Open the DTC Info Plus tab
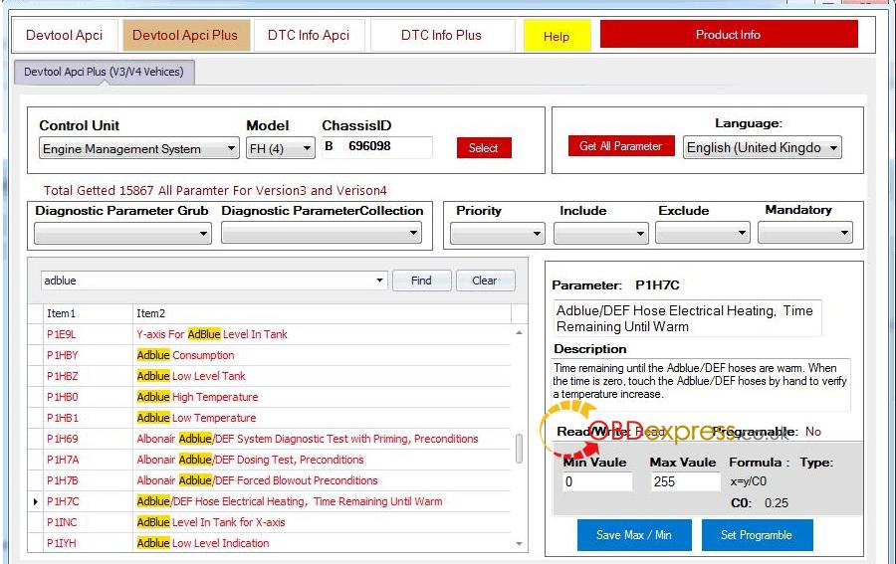 click(x=441, y=35)
